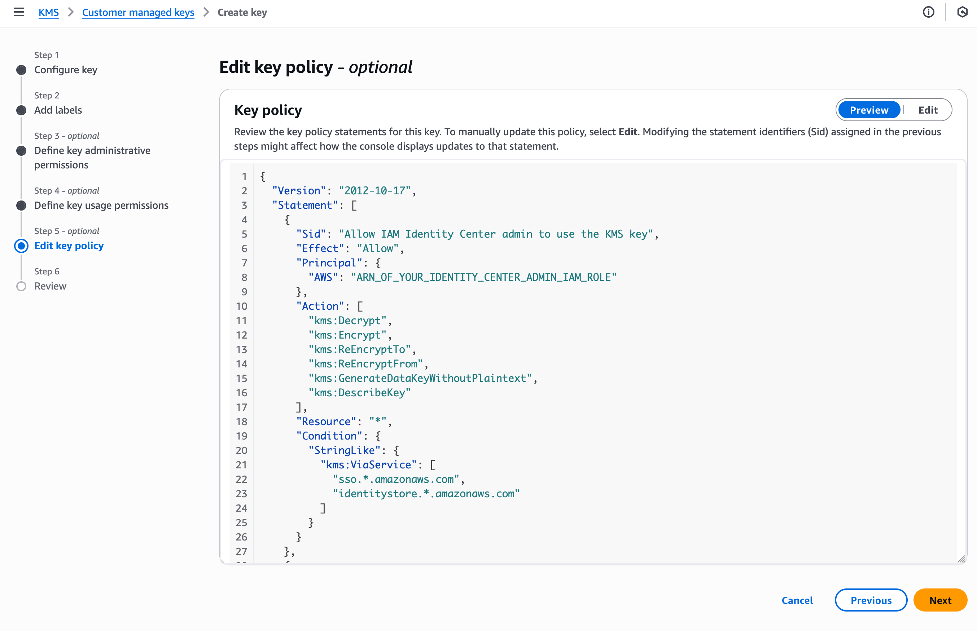Image resolution: width=977 pixels, height=631 pixels.
Task: Click the info circle icon
Action: (x=928, y=12)
